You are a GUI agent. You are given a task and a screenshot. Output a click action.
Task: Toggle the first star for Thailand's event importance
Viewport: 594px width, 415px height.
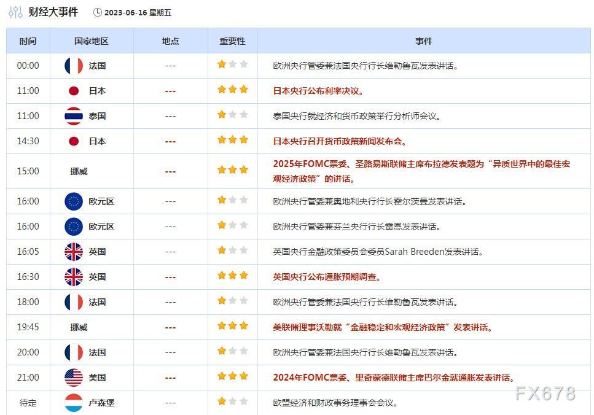(221, 114)
